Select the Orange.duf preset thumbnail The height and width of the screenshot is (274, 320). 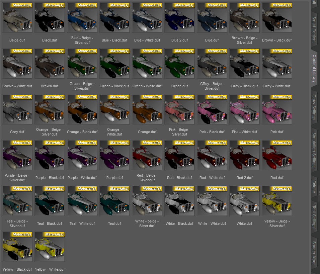coord(147,109)
